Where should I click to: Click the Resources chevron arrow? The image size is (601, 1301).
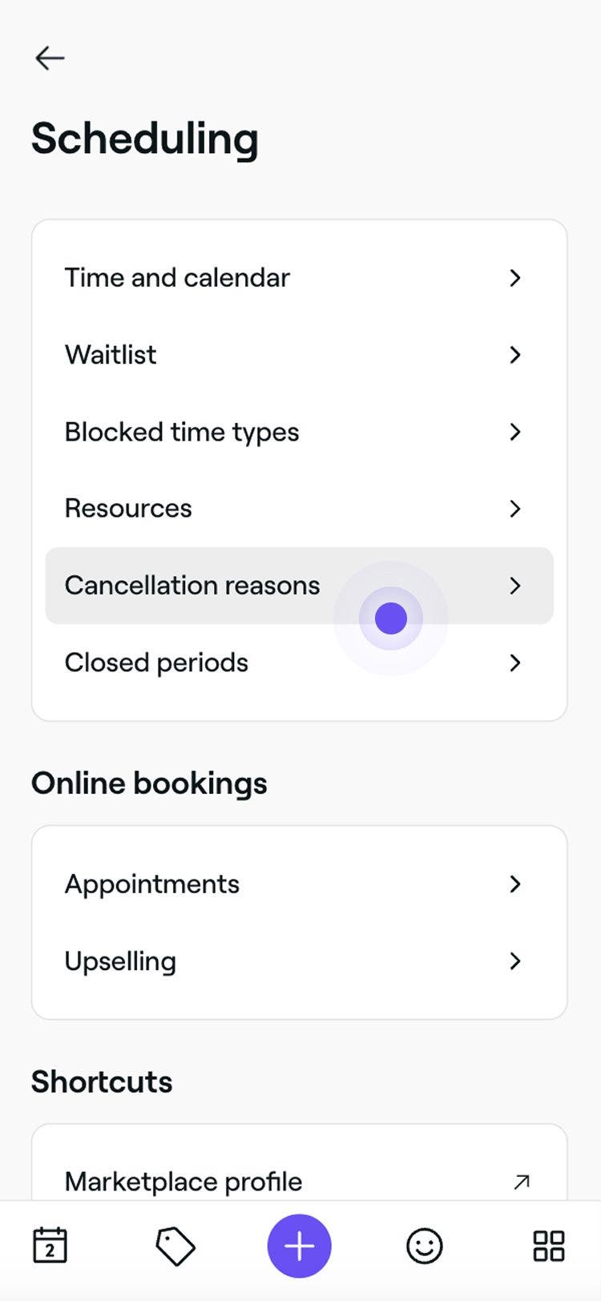coord(515,509)
